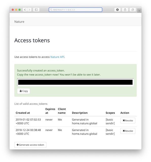Viewport: 151px width, 162px height.
Task: Toggle the Safari sidebar button
Action: 36,10
